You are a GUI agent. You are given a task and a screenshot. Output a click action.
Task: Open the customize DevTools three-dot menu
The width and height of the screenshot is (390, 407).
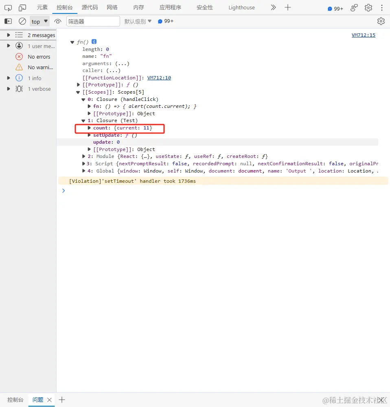(382, 8)
